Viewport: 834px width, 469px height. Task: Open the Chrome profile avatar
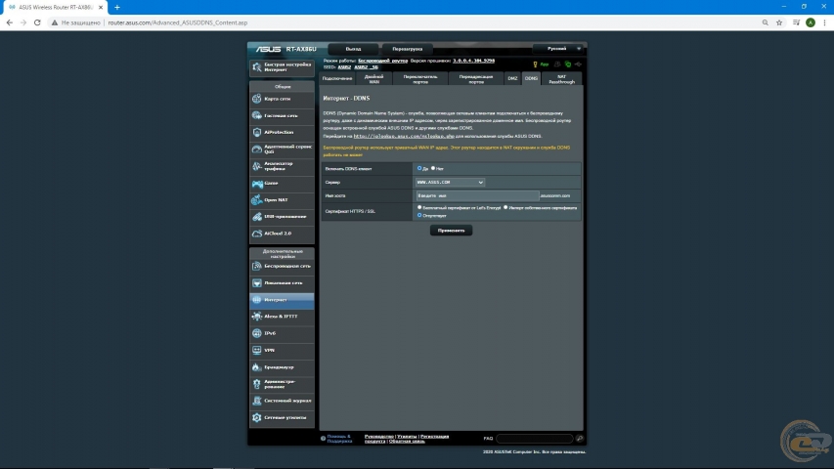811,22
